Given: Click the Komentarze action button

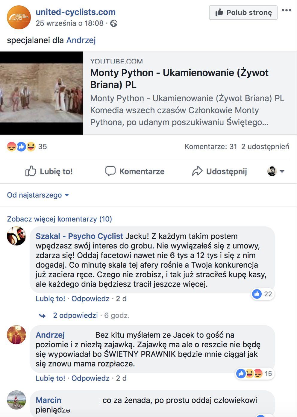Looking at the screenshot, I should point(135,171).
